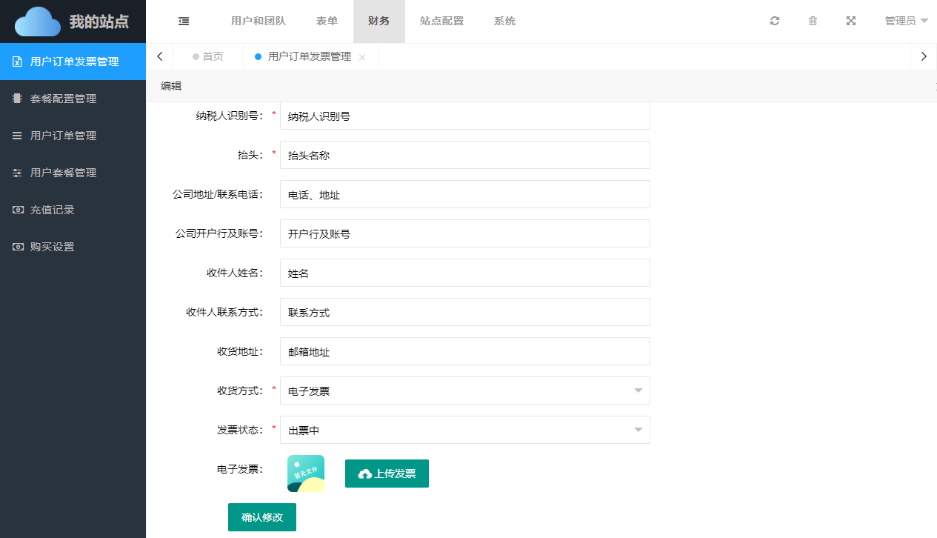Toggle fullscreen with the expand icon
The width and height of the screenshot is (937, 538).
click(x=851, y=21)
